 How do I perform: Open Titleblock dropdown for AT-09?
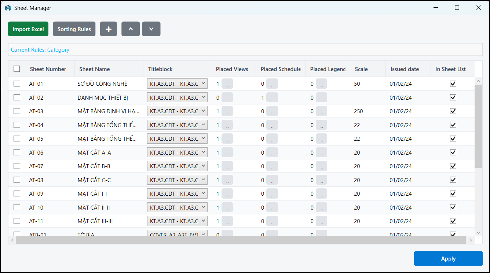177,193
